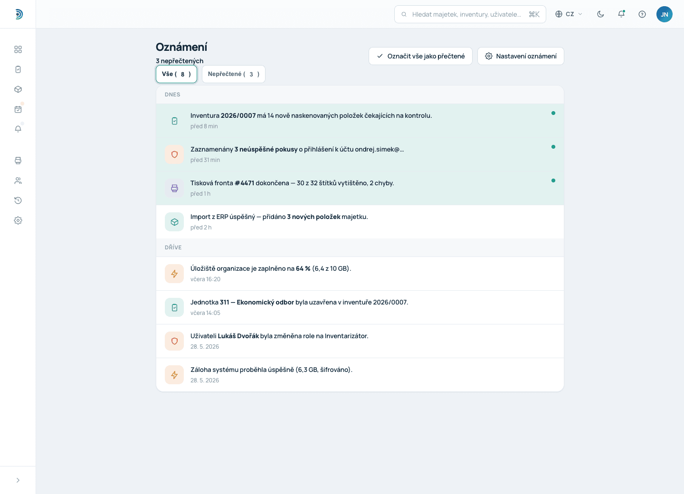The height and width of the screenshot is (494, 684).
Task: Click the lightning icon of storage notification
Action: point(174,274)
